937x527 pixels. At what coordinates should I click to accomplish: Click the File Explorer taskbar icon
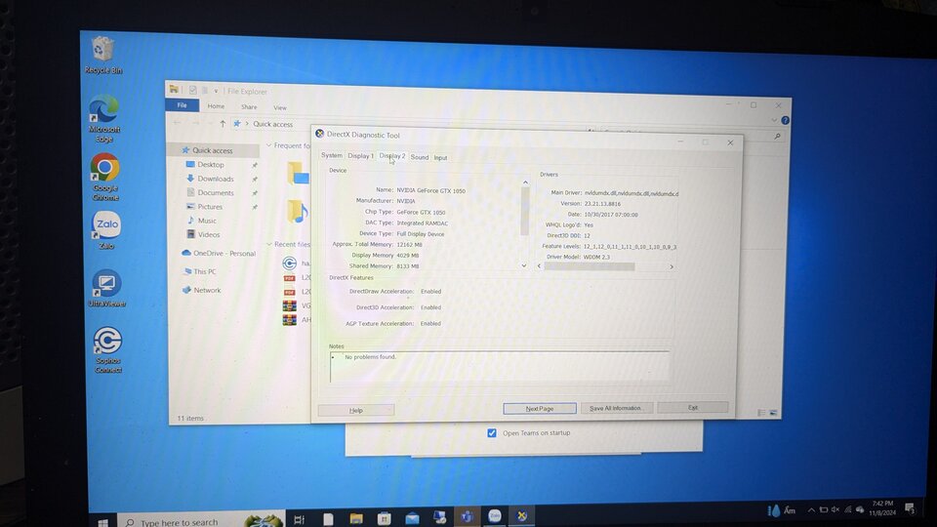coord(356,518)
